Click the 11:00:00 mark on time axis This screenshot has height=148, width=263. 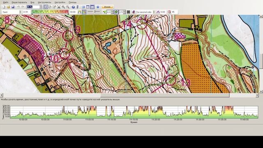click(x=67, y=120)
